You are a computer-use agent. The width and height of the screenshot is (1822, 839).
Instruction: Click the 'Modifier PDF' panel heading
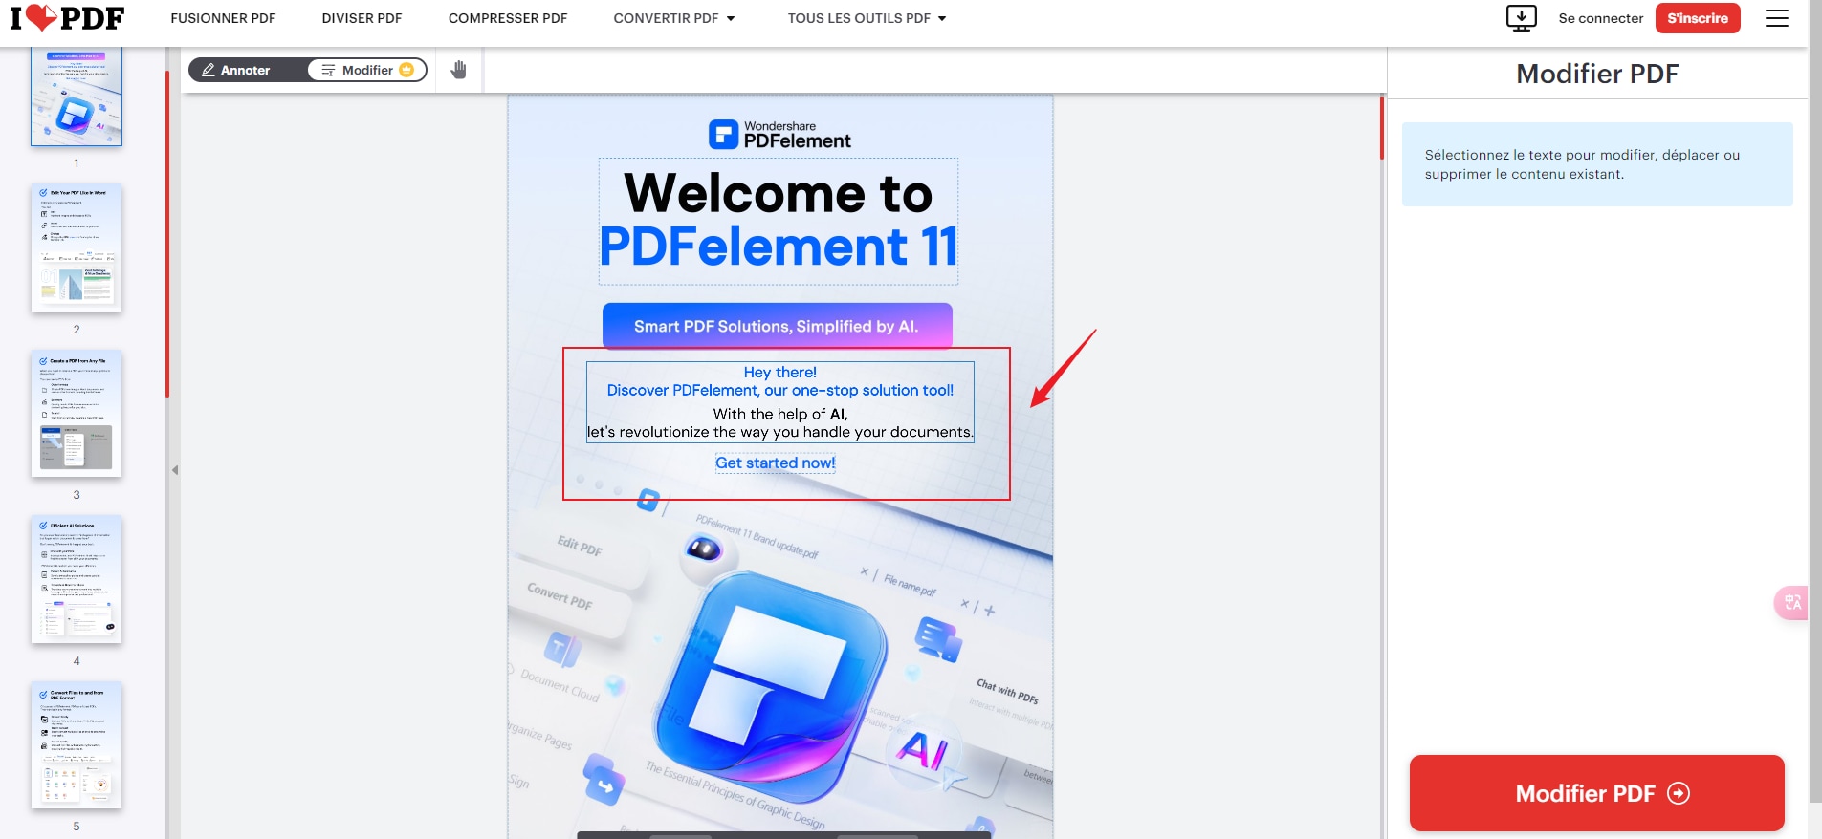point(1597,74)
